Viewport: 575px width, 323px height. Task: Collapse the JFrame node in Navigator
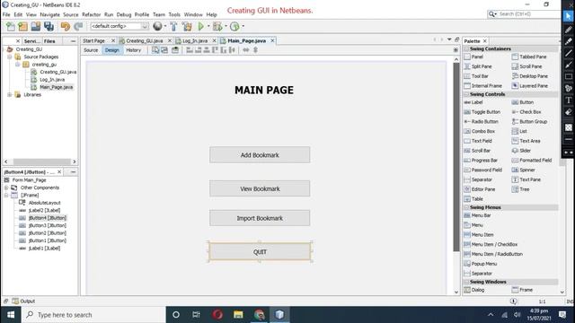click(6, 196)
